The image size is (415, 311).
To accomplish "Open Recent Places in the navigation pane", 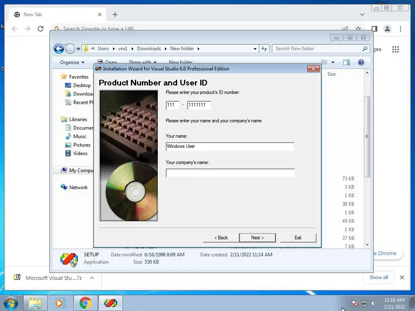I will tap(79, 102).
